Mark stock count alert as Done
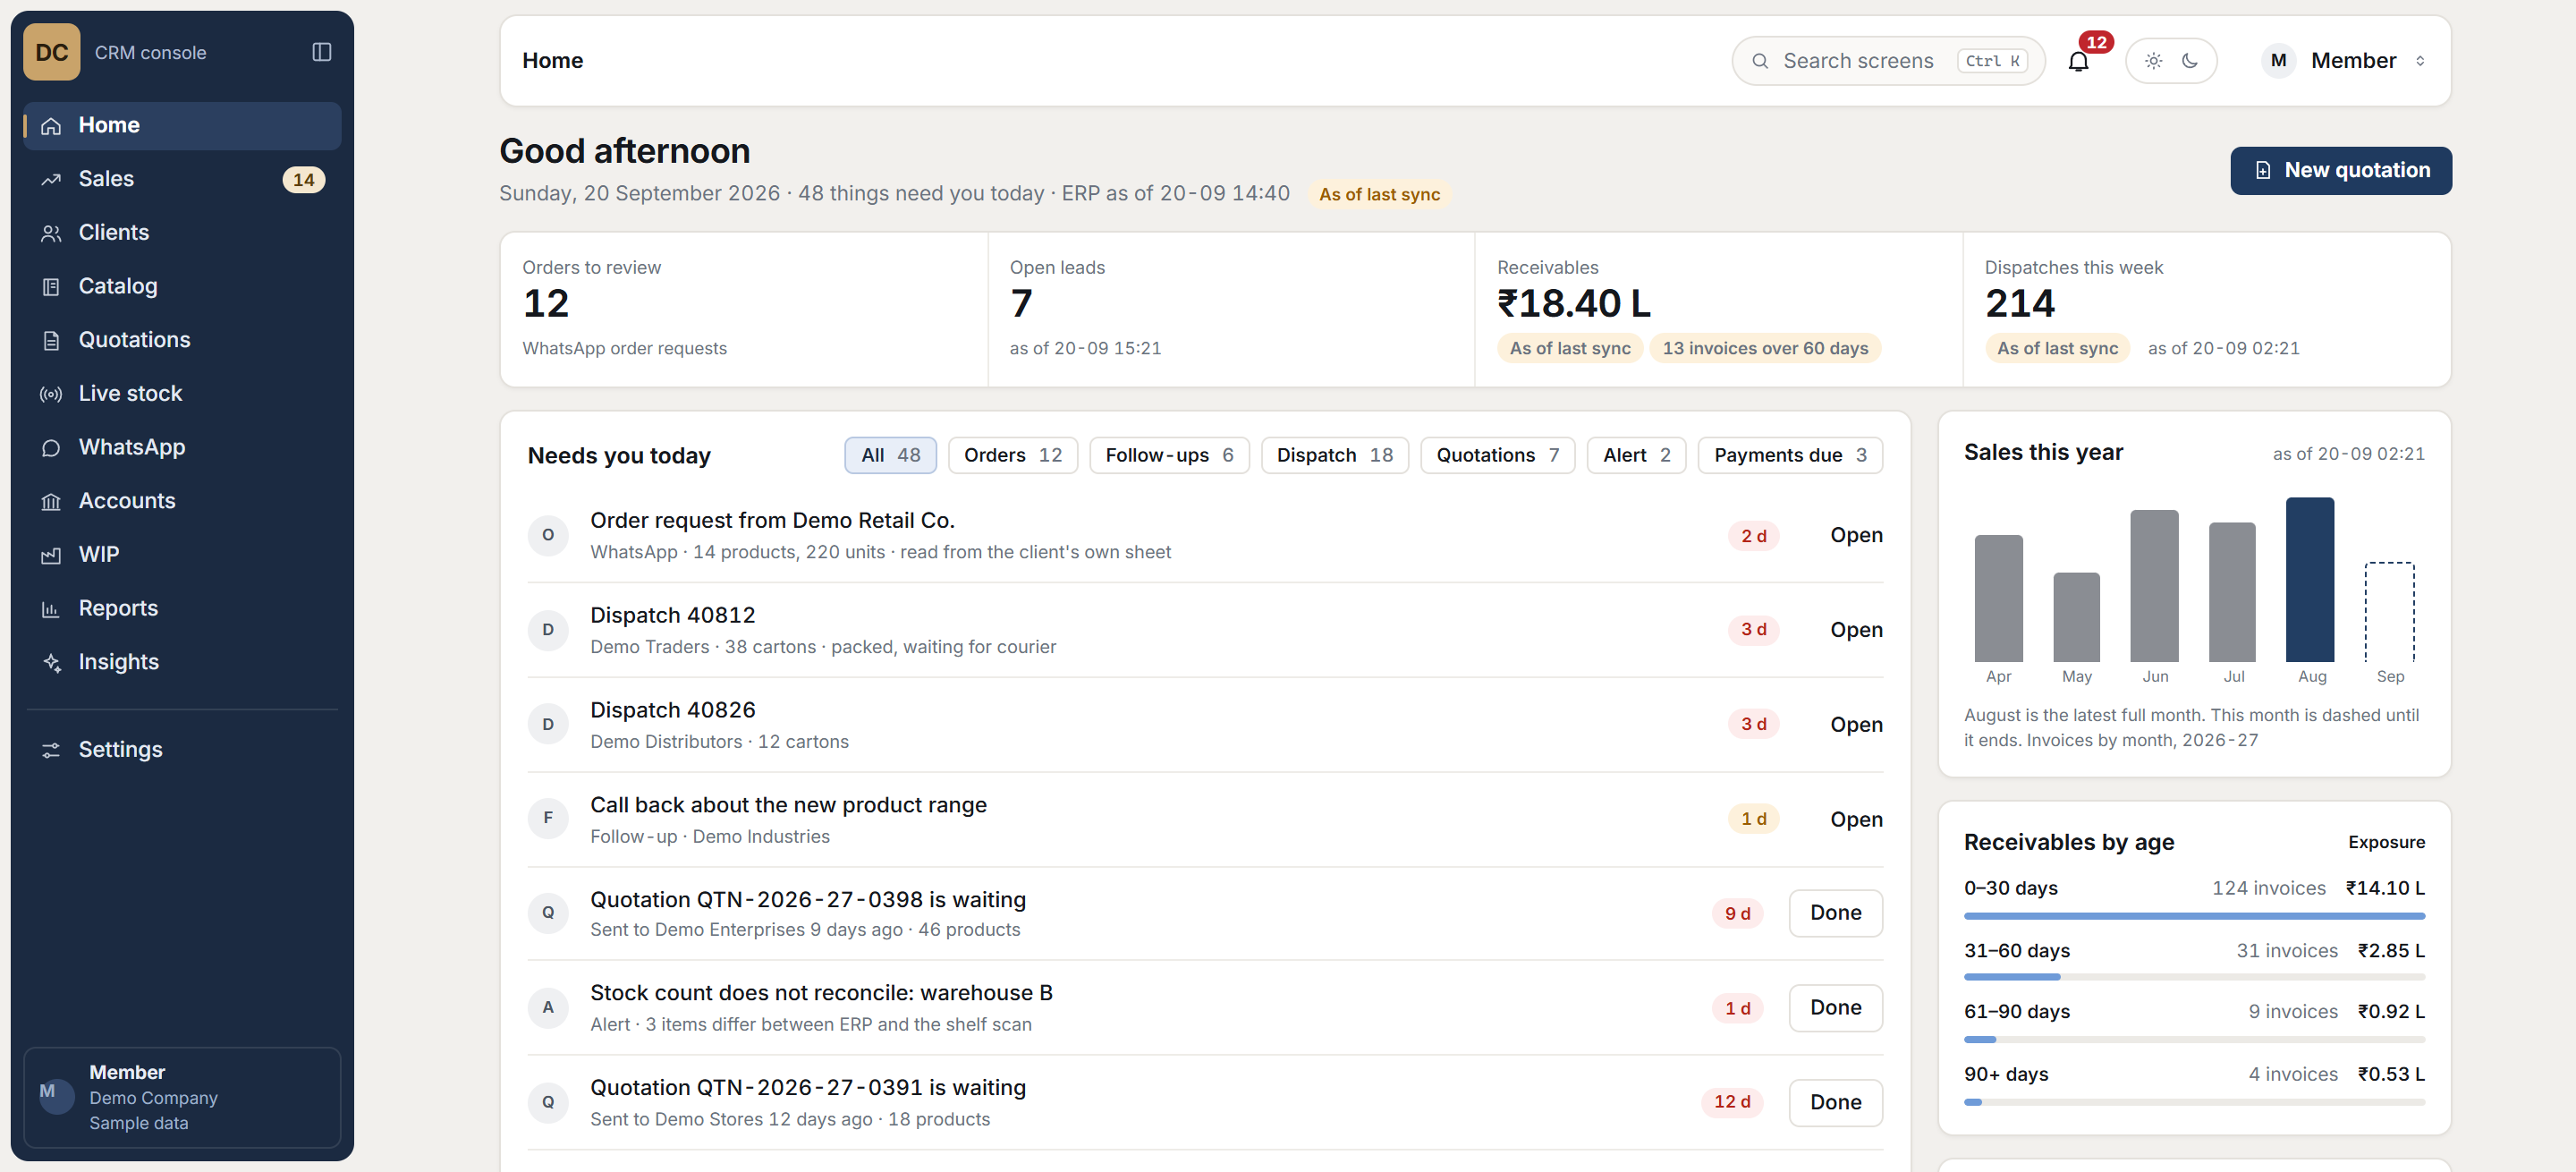This screenshot has width=2576, height=1172. click(x=1835, y=1008)
